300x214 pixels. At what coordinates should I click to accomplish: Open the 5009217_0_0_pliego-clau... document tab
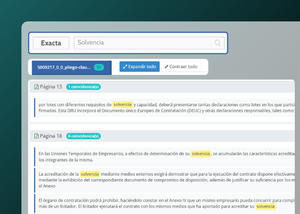click(x=64, y=67)
